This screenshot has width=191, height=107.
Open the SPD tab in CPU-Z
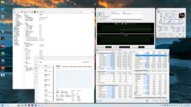point(168,11)
